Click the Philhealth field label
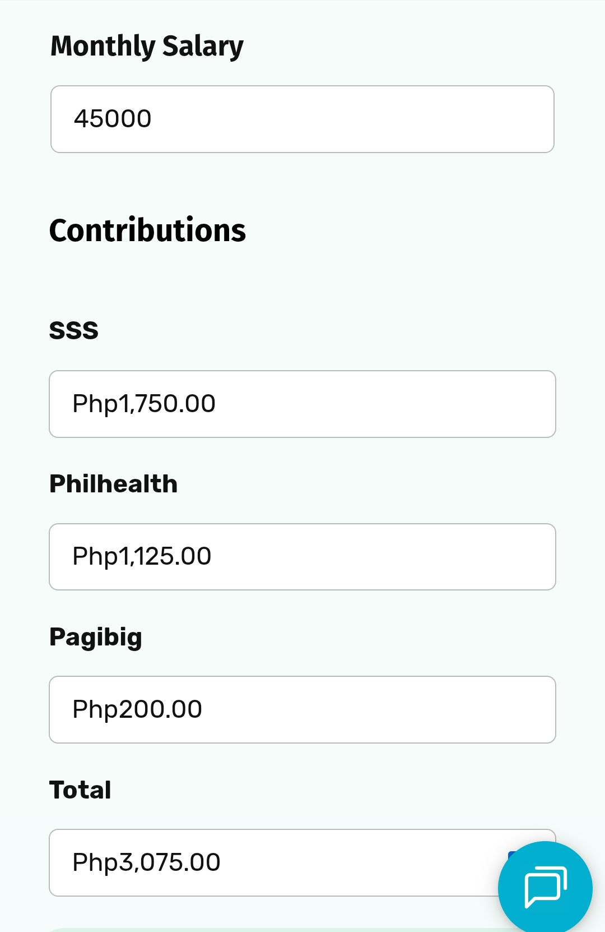 (113, 484)
